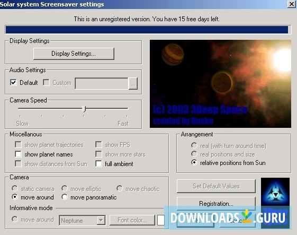Click the custom audio file path field

click(x=102, y=83)
